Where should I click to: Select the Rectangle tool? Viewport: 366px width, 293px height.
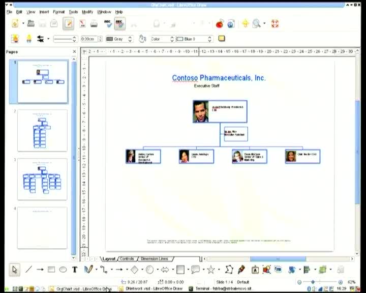pyautogui.click(x=51, y=270)
